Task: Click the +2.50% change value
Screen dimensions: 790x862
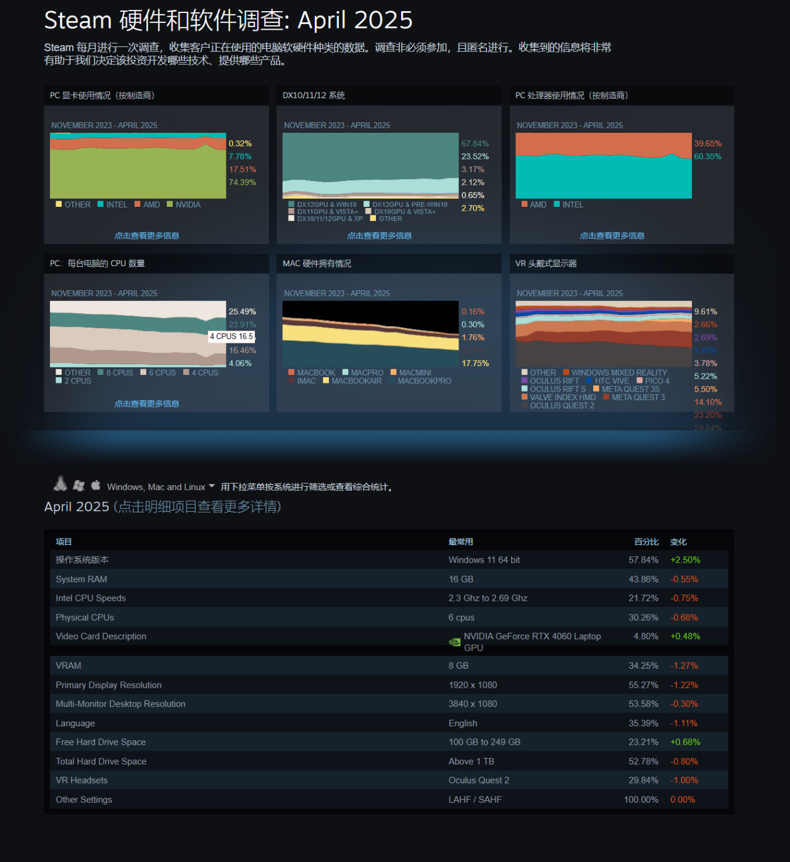Action: pyautogui.click(x=685, y=560)
